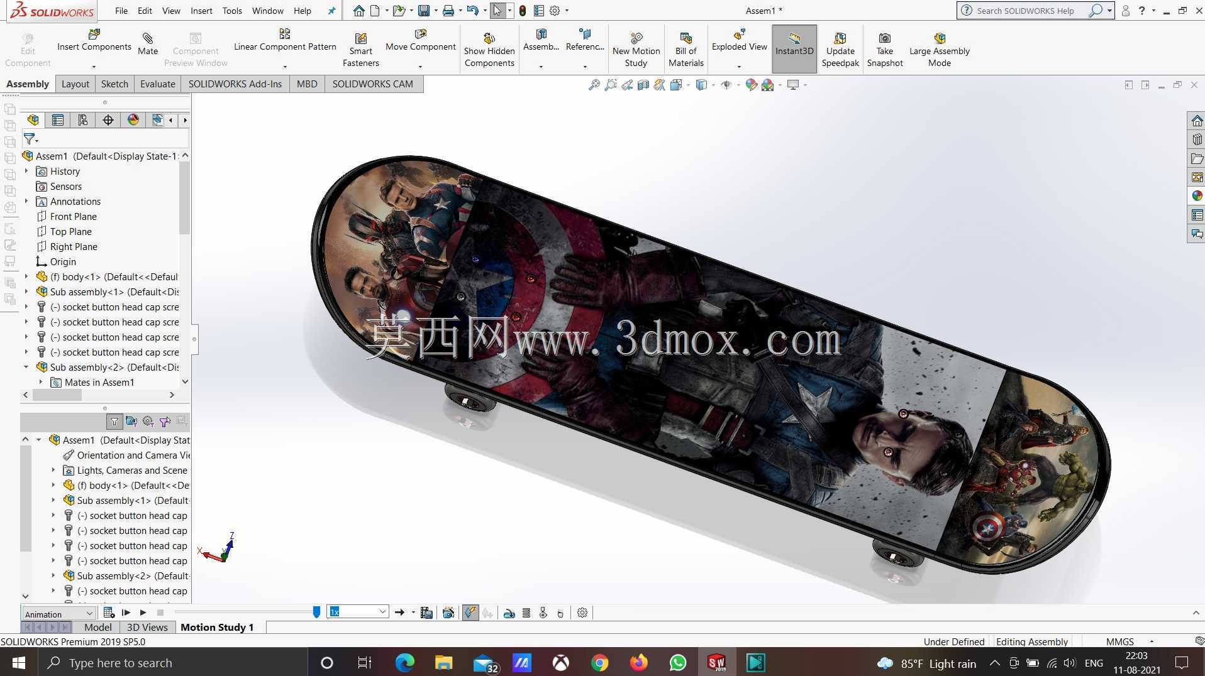Click the Insert Components tool
Screen dimensions: 1205x676
pyautogui.click(x=94, y=40)
